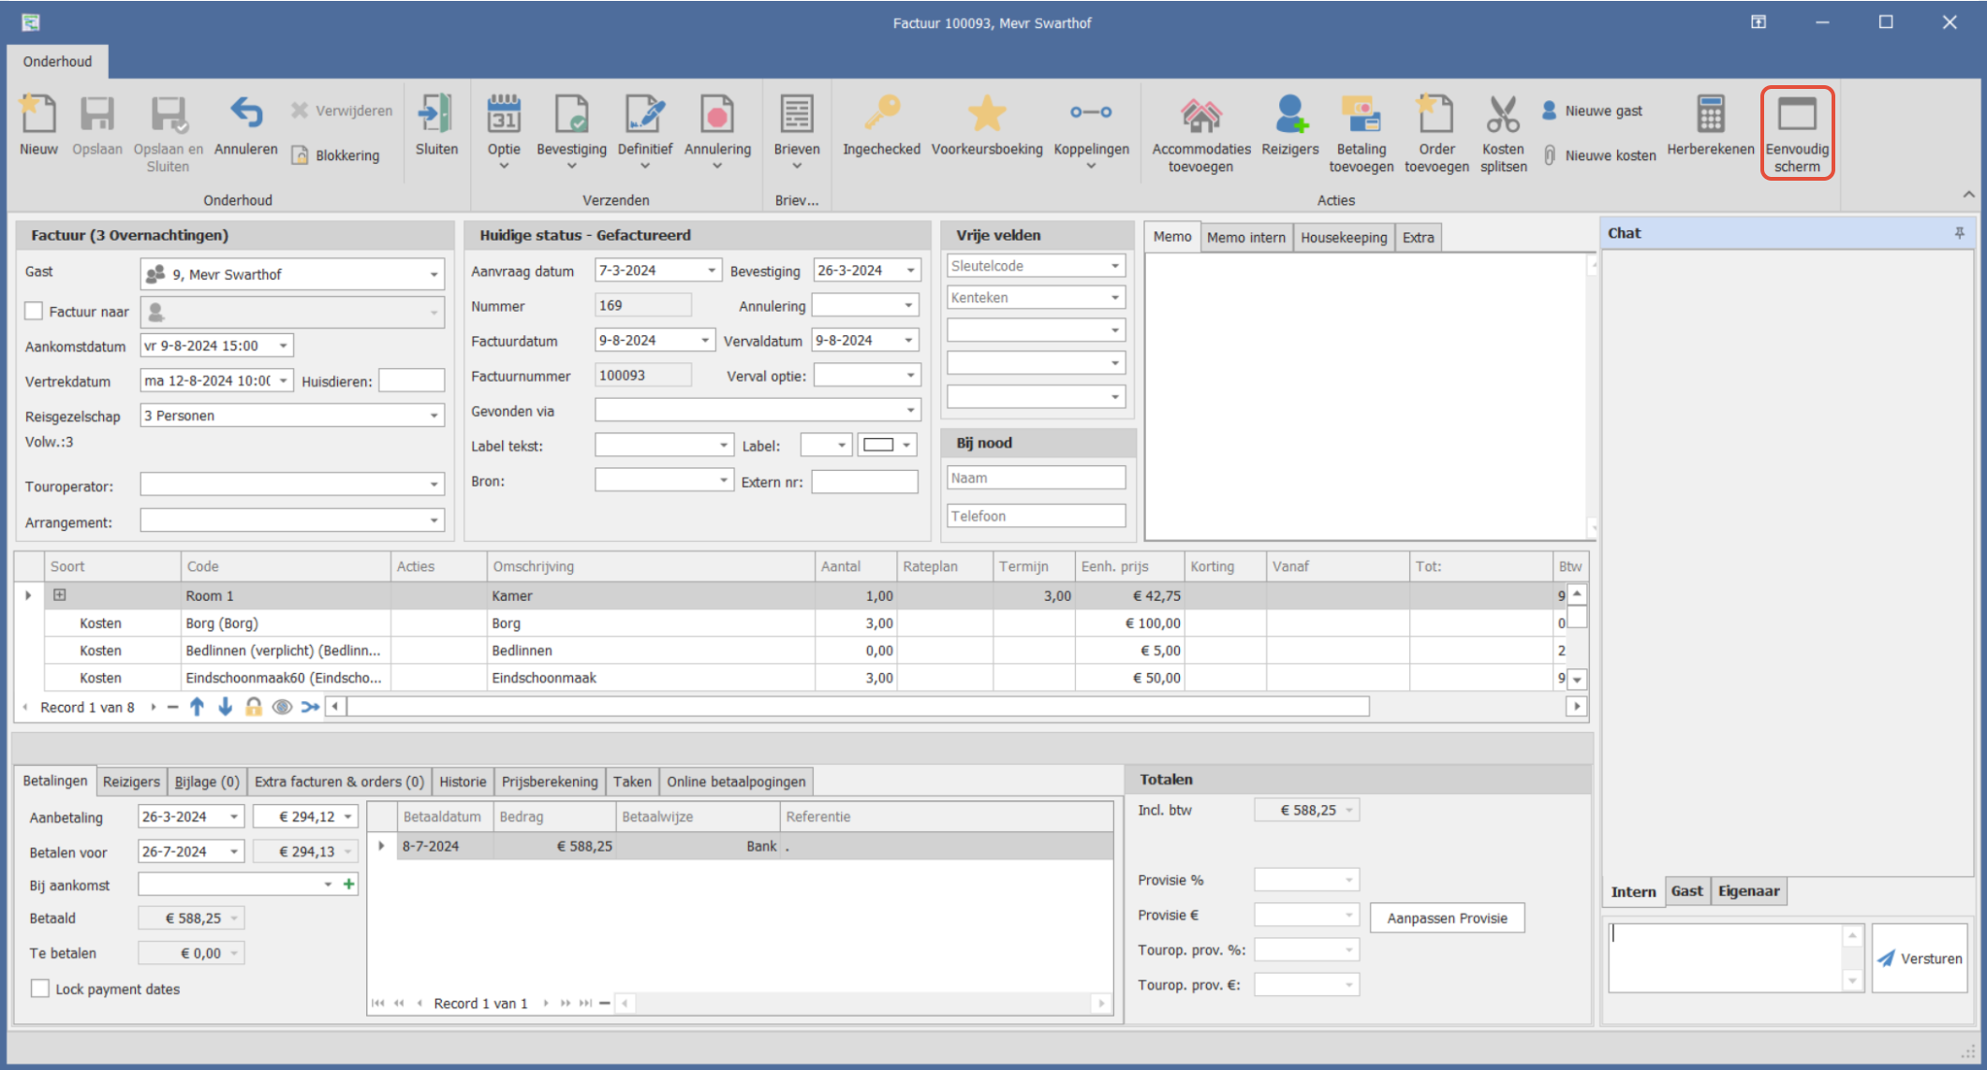This screenshot has width=1987, height=1070.
Task: Tick the Lock payment dates checkbox
Action: tap(40, 989)
